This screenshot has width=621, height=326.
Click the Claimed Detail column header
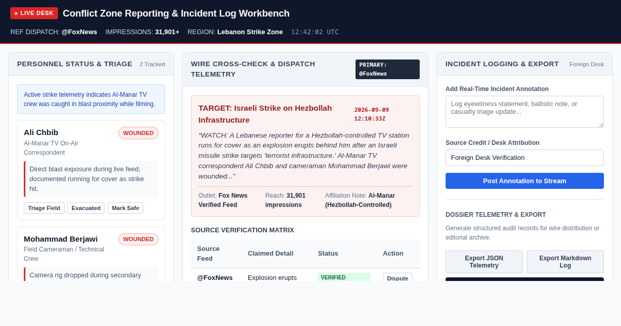click(x=271, y=253)
